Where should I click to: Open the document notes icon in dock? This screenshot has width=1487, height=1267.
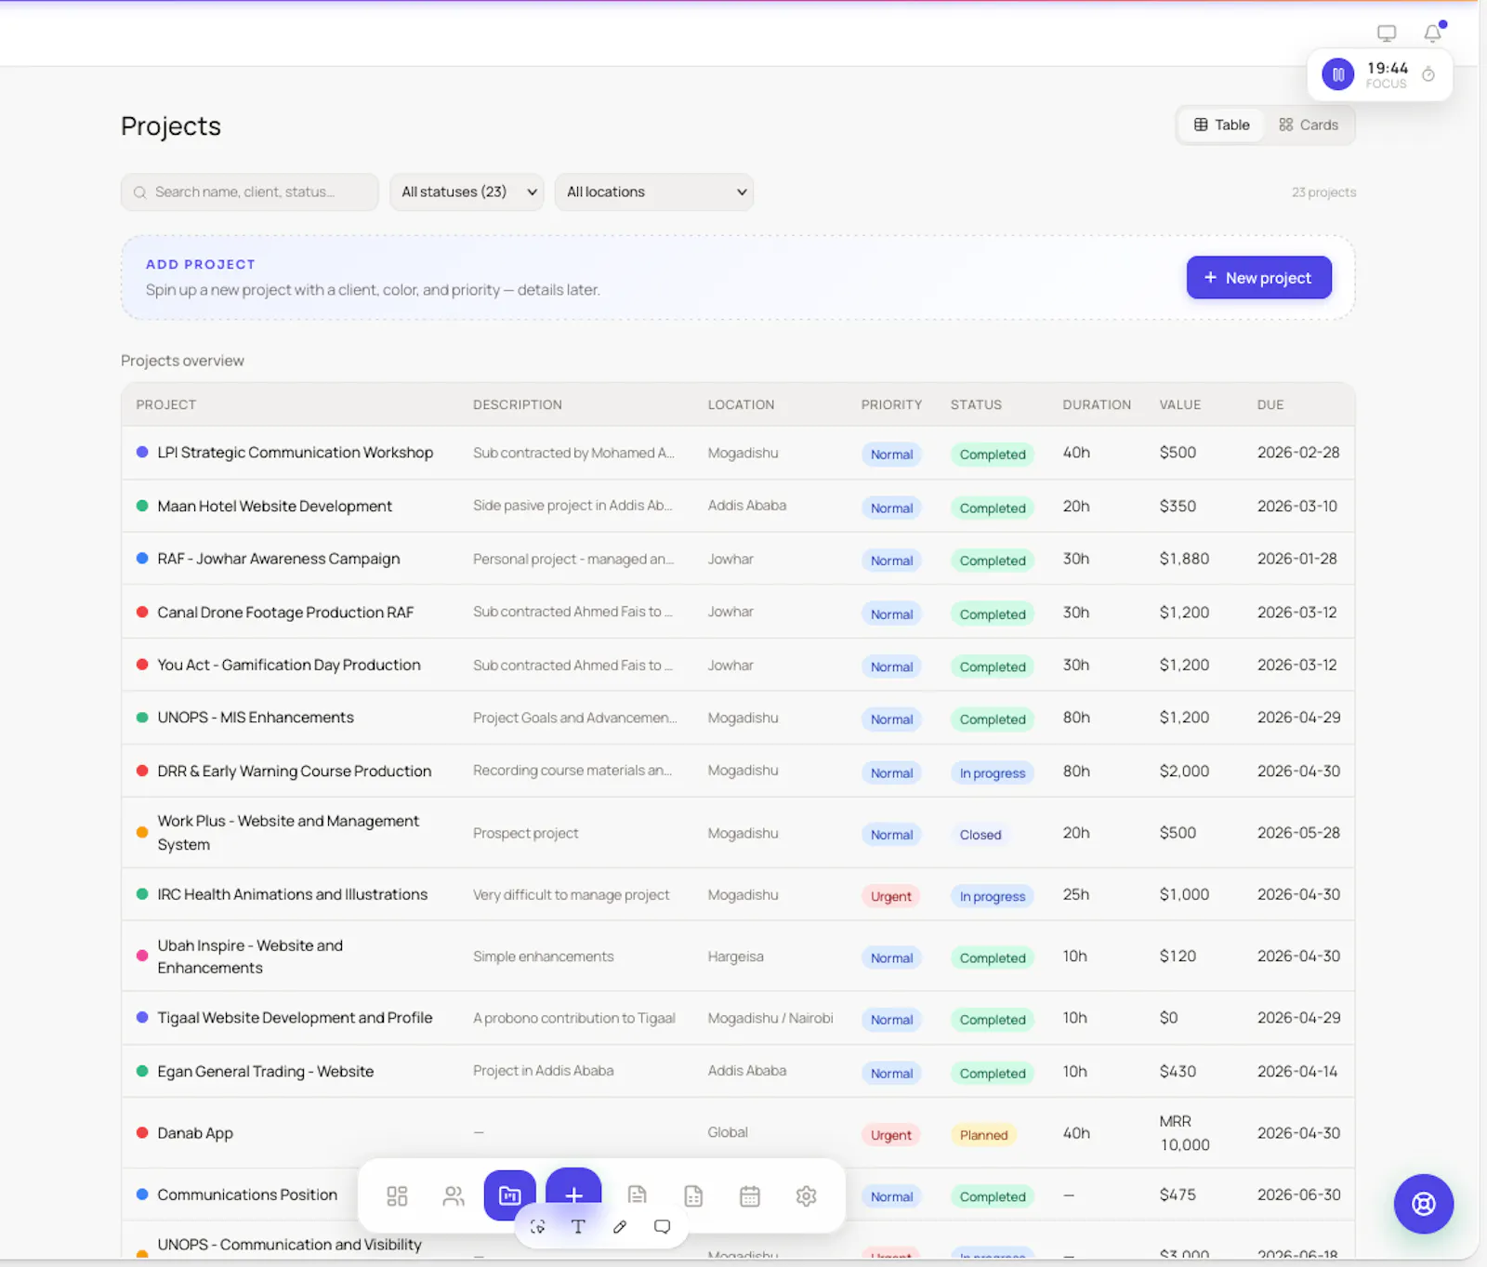(x=638, y=1195)
